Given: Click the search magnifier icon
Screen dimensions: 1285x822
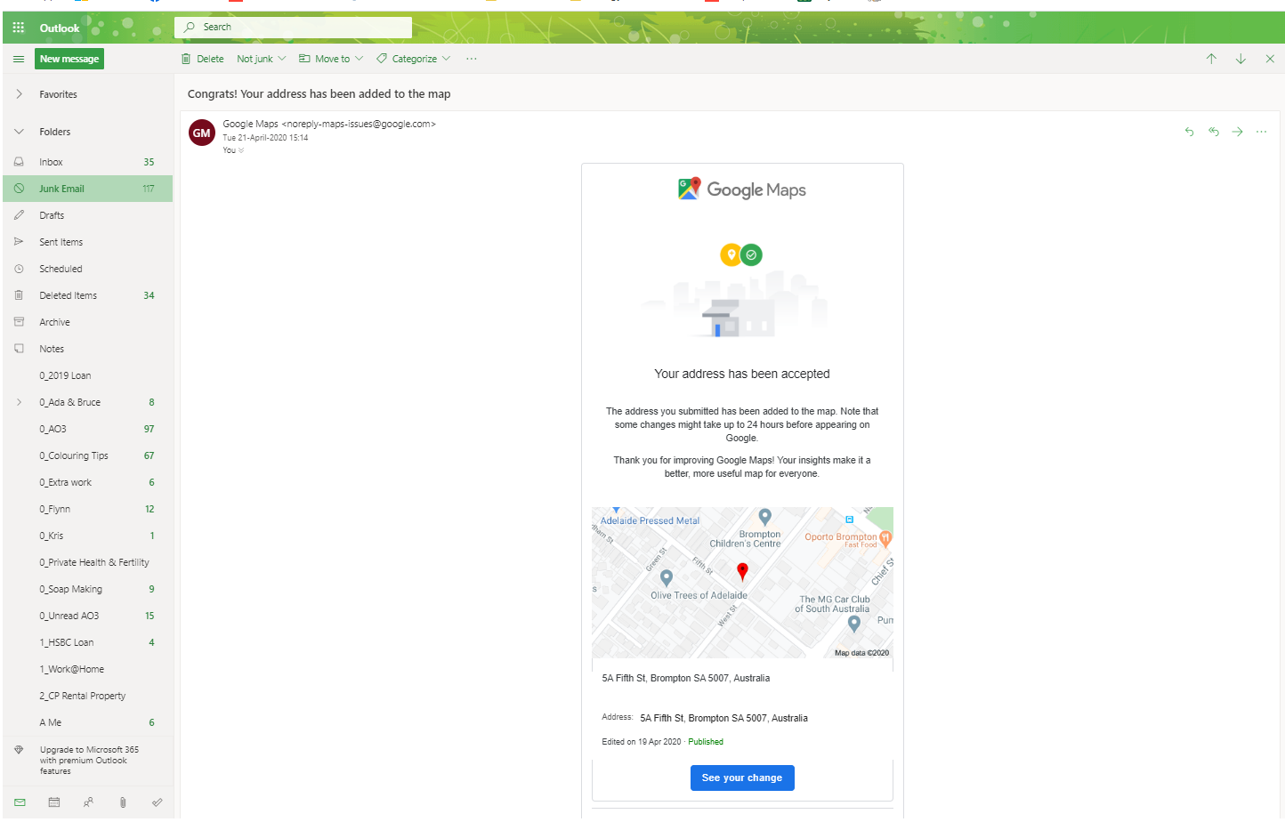Looking at the screenshot, I should [190, 28].
